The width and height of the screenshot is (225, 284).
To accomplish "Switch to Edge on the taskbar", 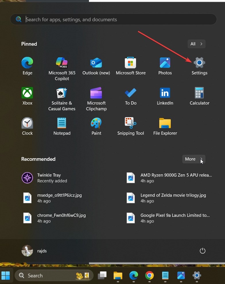I will pyautogui.click(x=133, y=275).
